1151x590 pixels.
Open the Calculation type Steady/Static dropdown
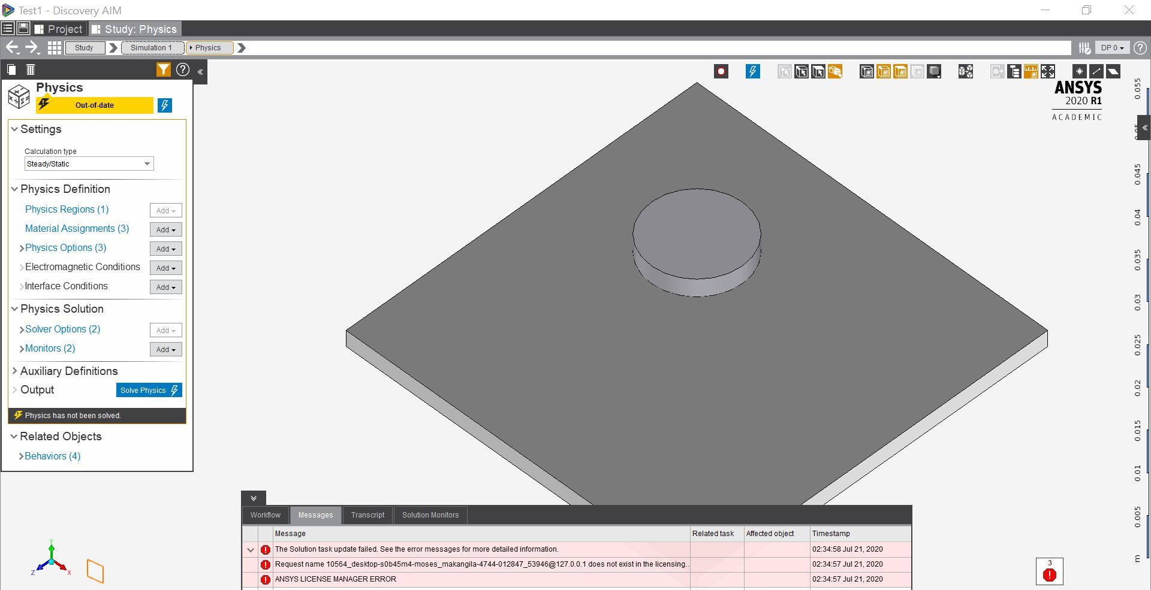89,164
